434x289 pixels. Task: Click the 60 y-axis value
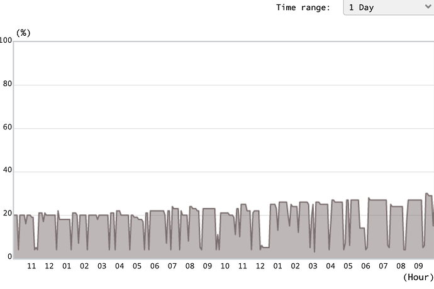coord(8,127)
